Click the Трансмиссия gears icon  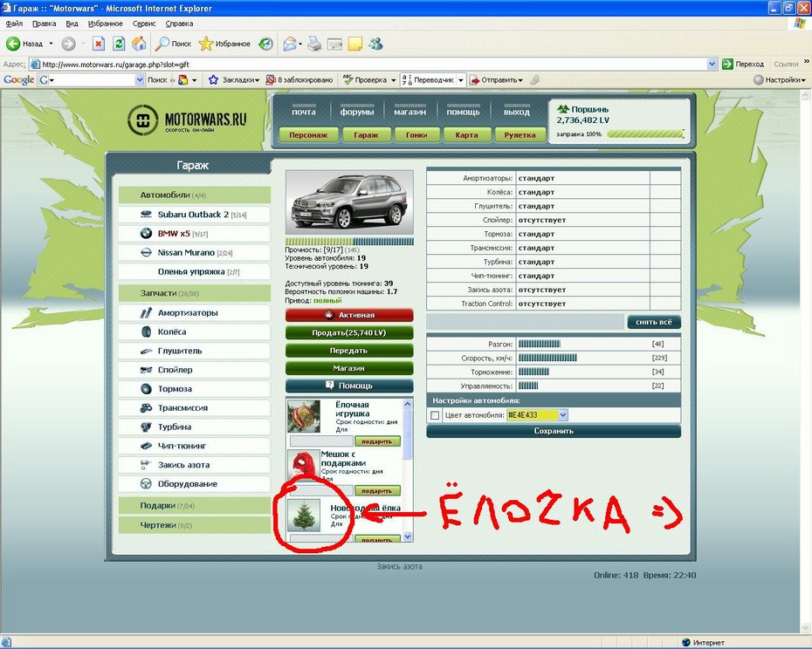coord(146,408)
